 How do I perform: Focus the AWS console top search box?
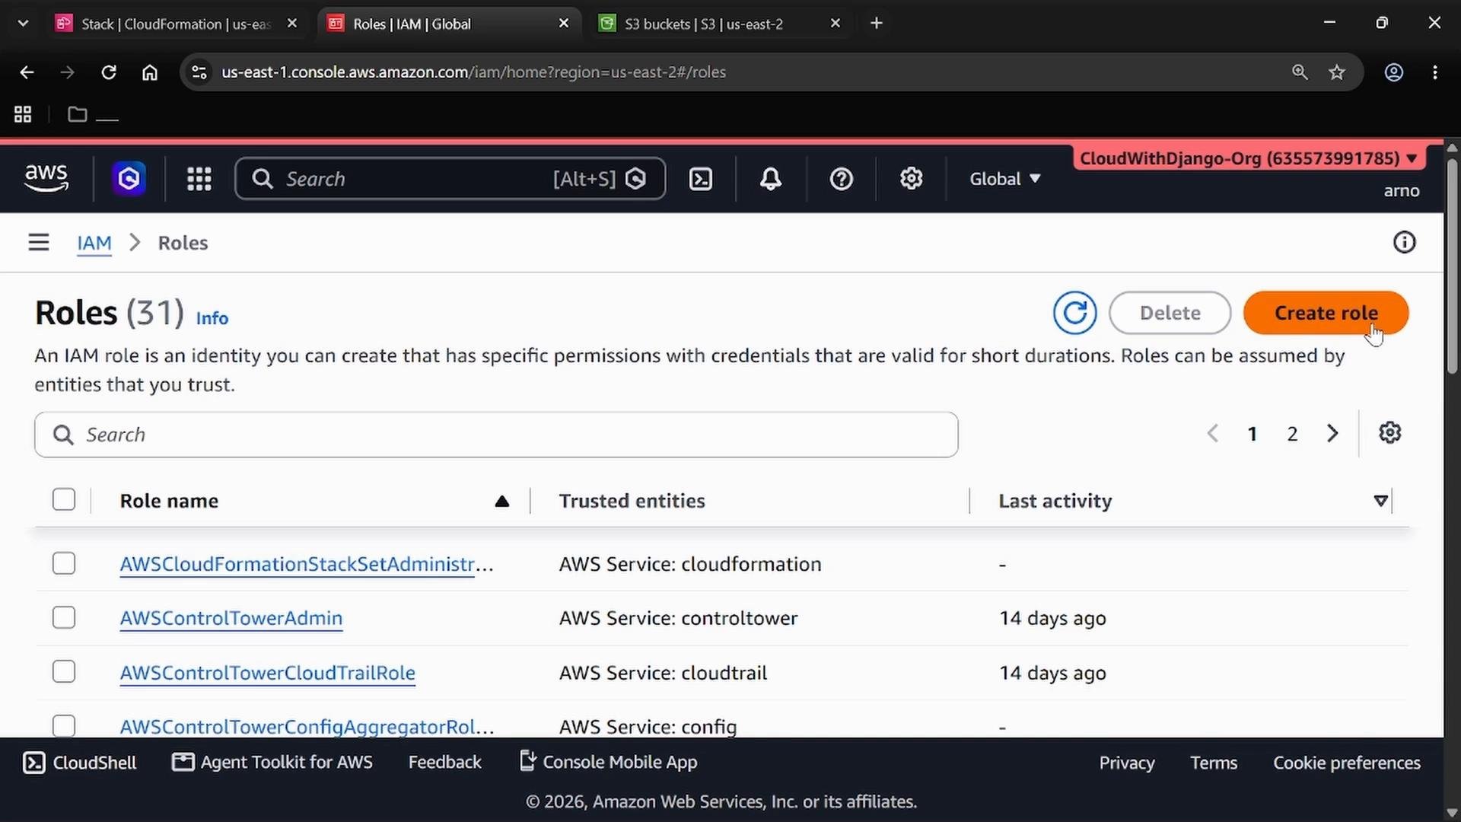tap(450, 179)
